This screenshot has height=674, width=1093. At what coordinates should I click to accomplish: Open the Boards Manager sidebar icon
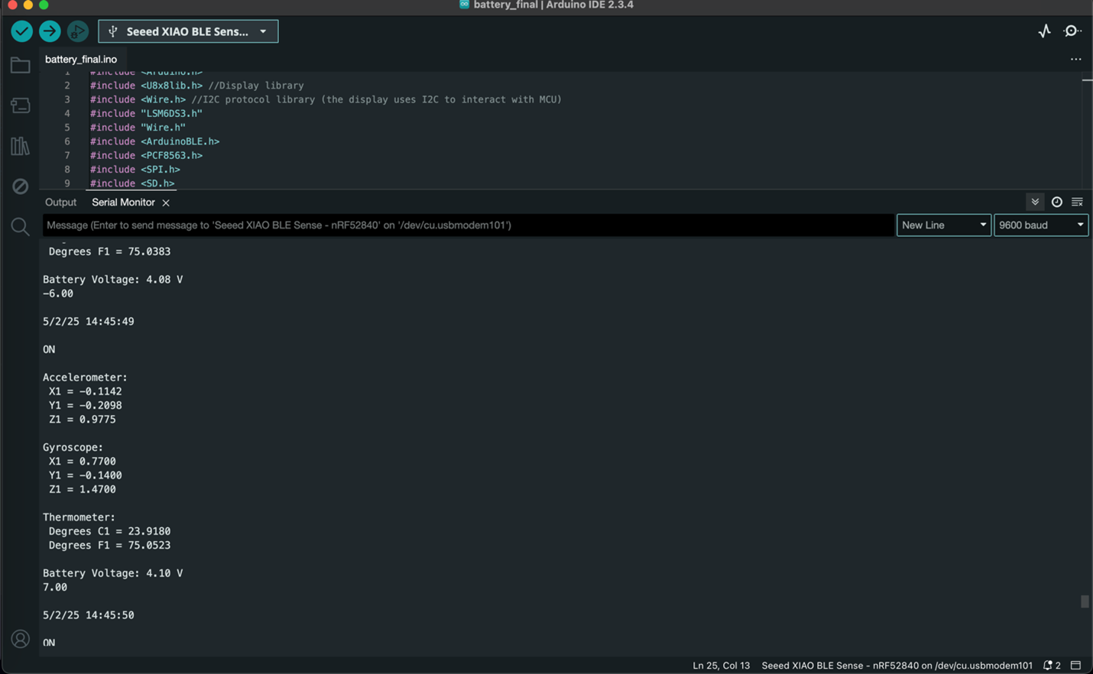[20, 105]
